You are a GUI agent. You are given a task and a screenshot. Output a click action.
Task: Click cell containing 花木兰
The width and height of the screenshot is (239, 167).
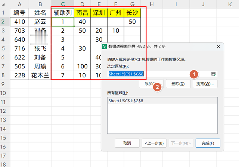tap(40, 75)
